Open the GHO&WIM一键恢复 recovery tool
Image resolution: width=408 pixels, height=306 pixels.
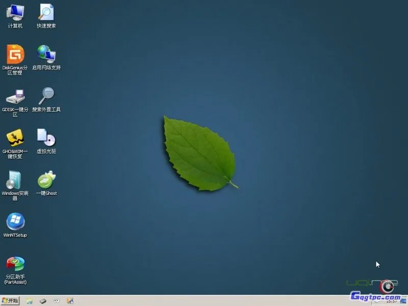pyautogui.click(x=14, y=139)
